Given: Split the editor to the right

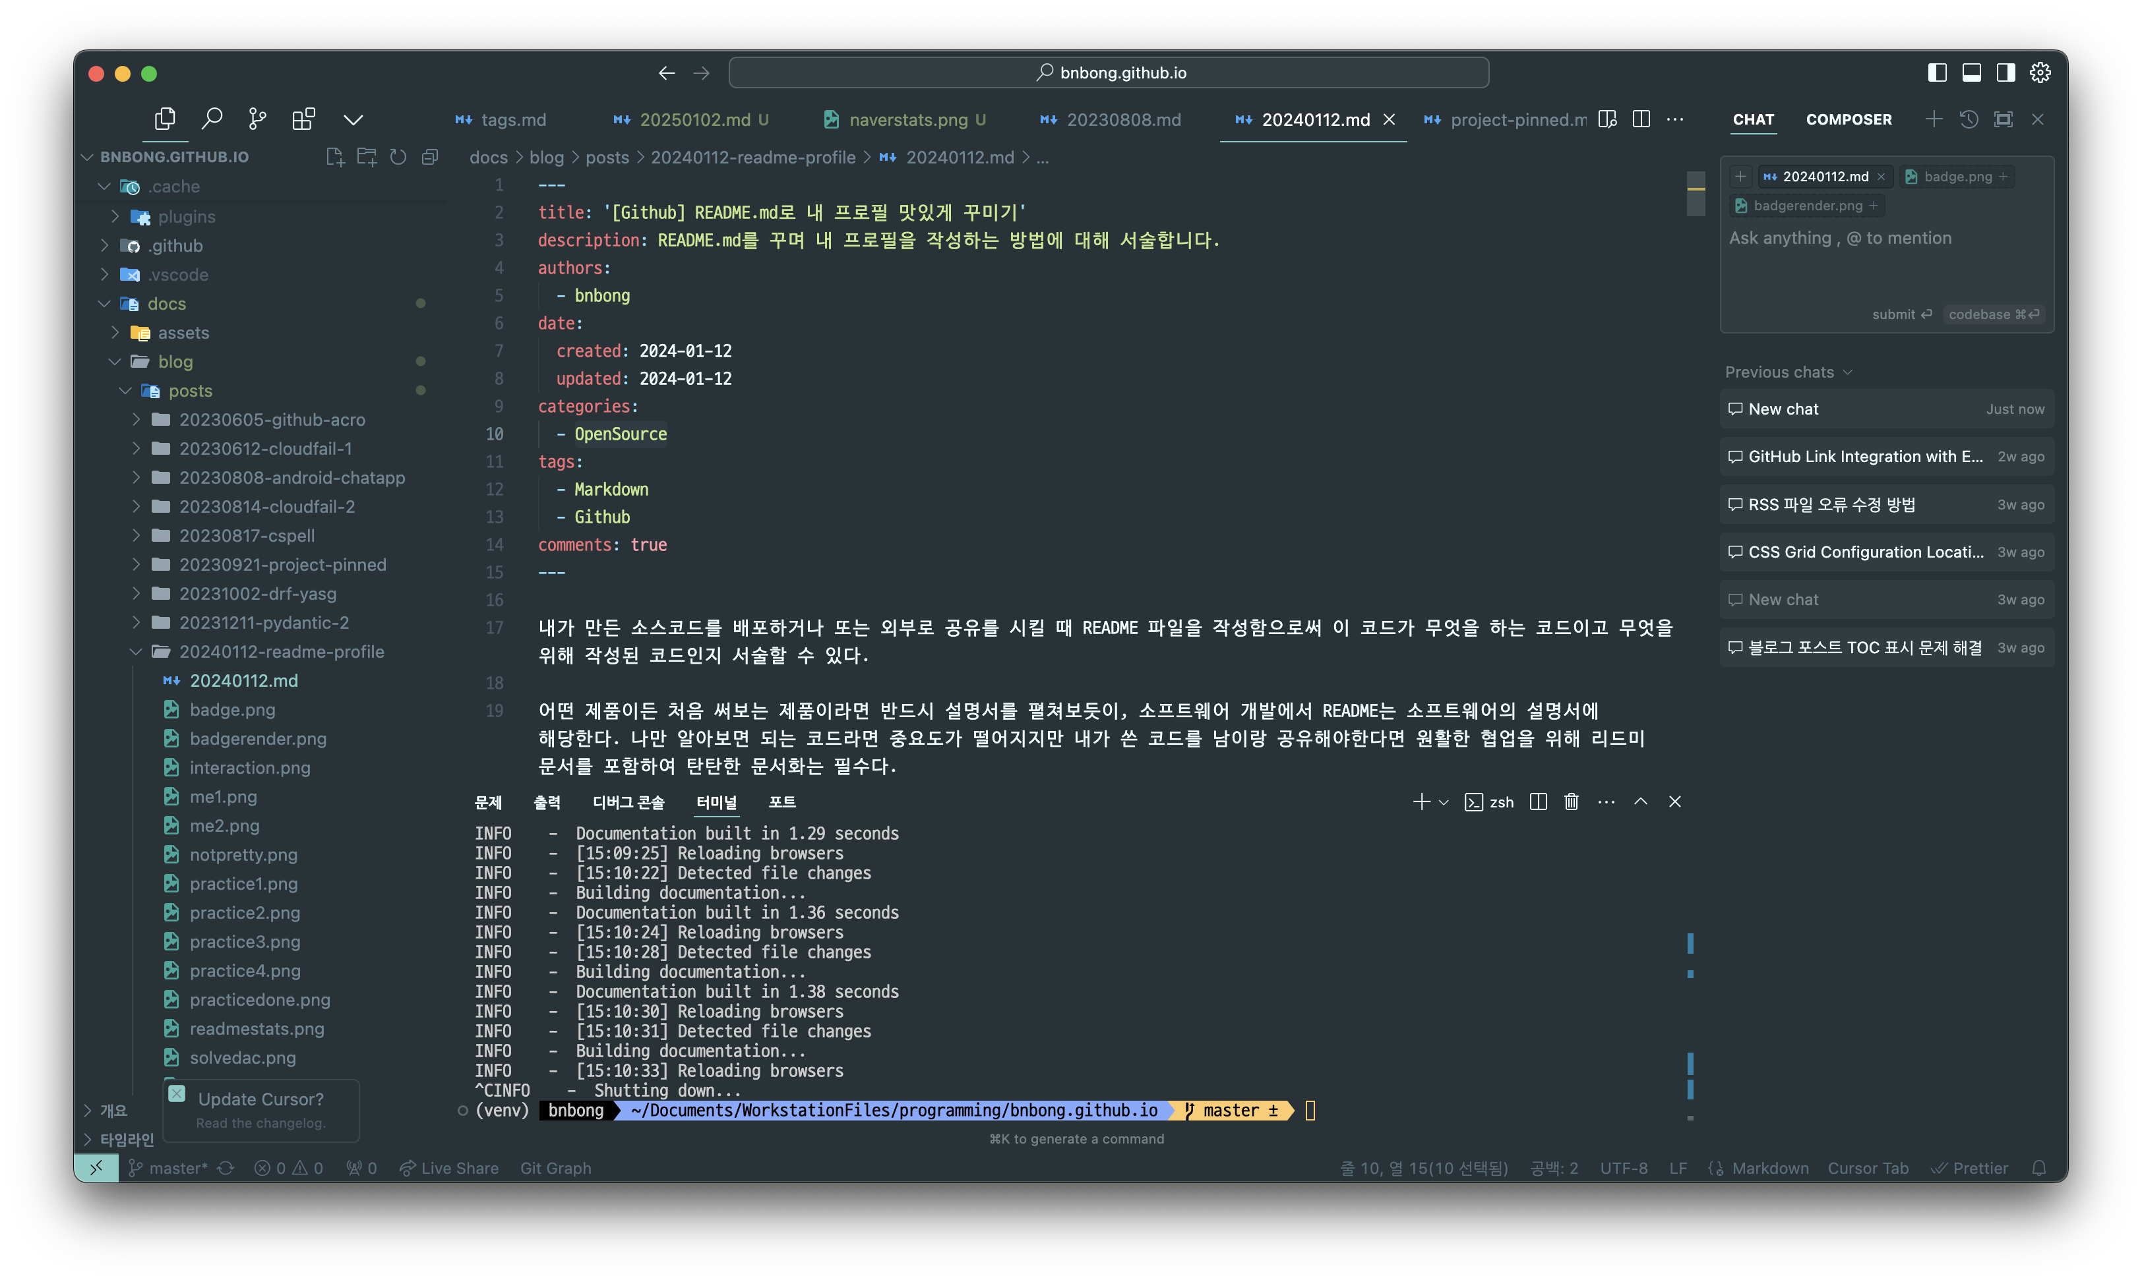Looking at the screenshot, I should click(x=1641, y=119).
